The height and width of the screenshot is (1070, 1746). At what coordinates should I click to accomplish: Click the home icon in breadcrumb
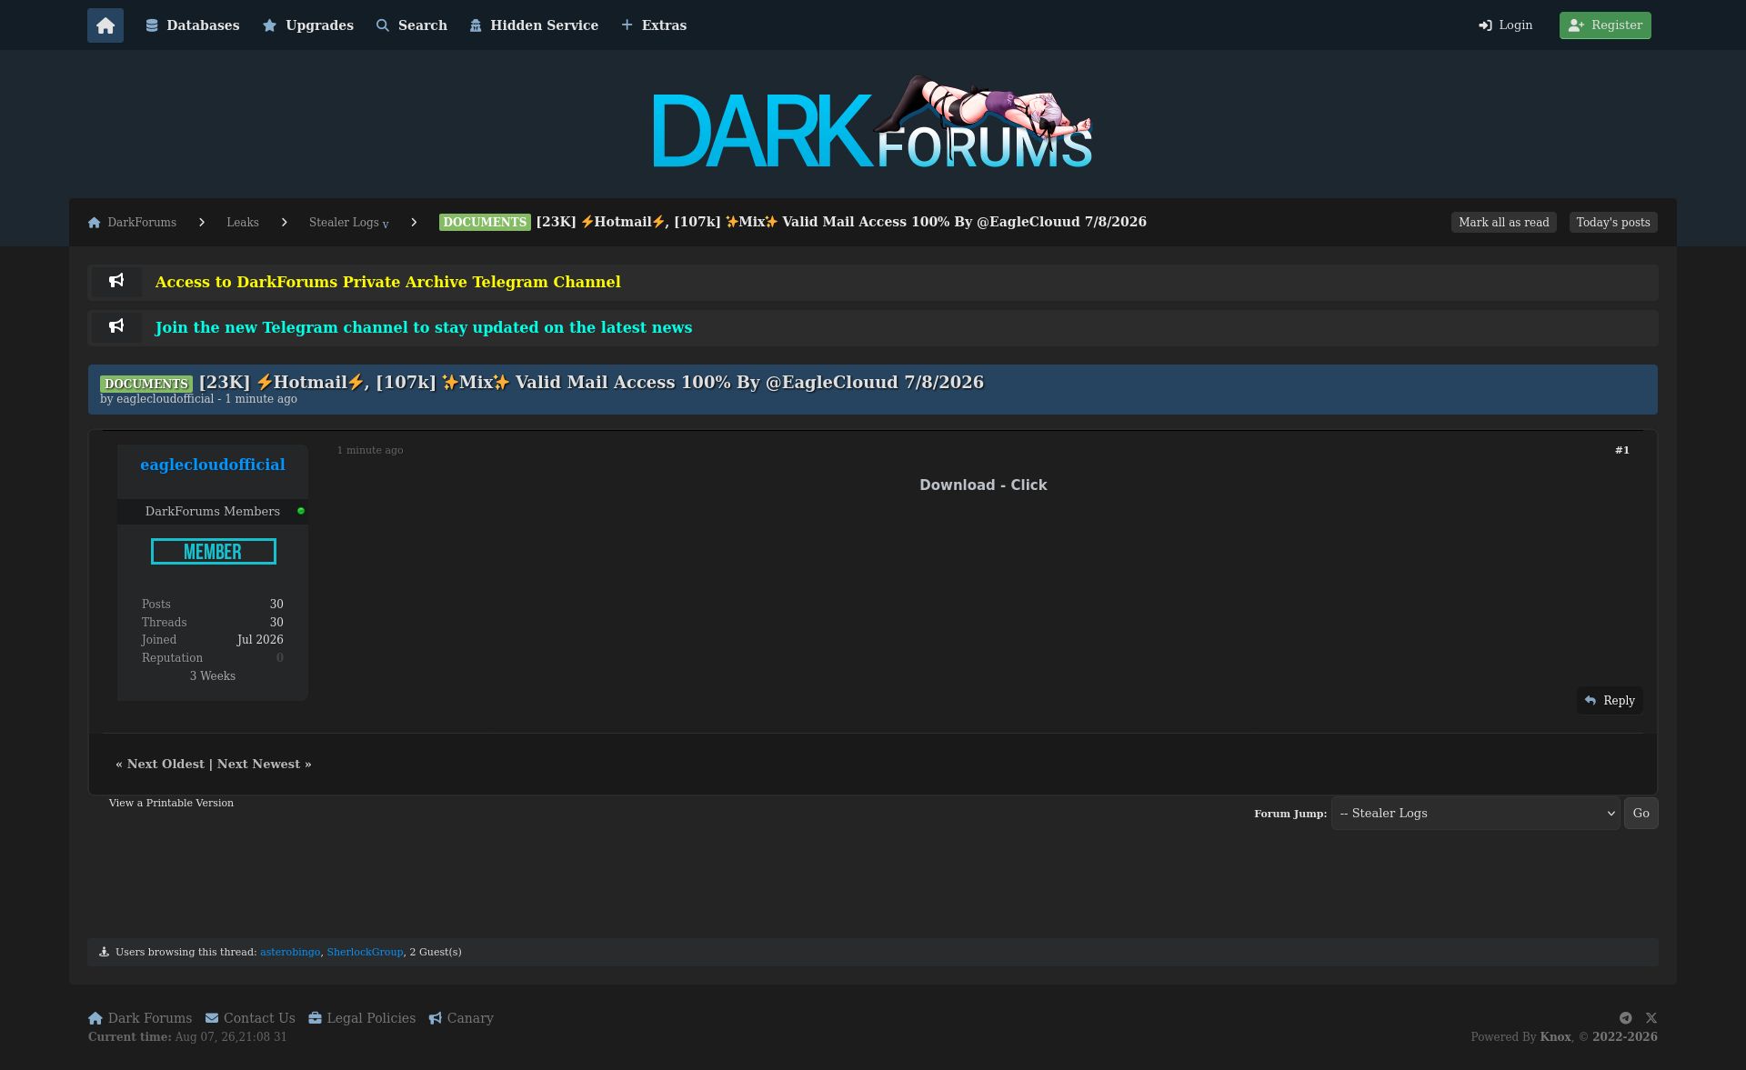(x=95, y=223)
